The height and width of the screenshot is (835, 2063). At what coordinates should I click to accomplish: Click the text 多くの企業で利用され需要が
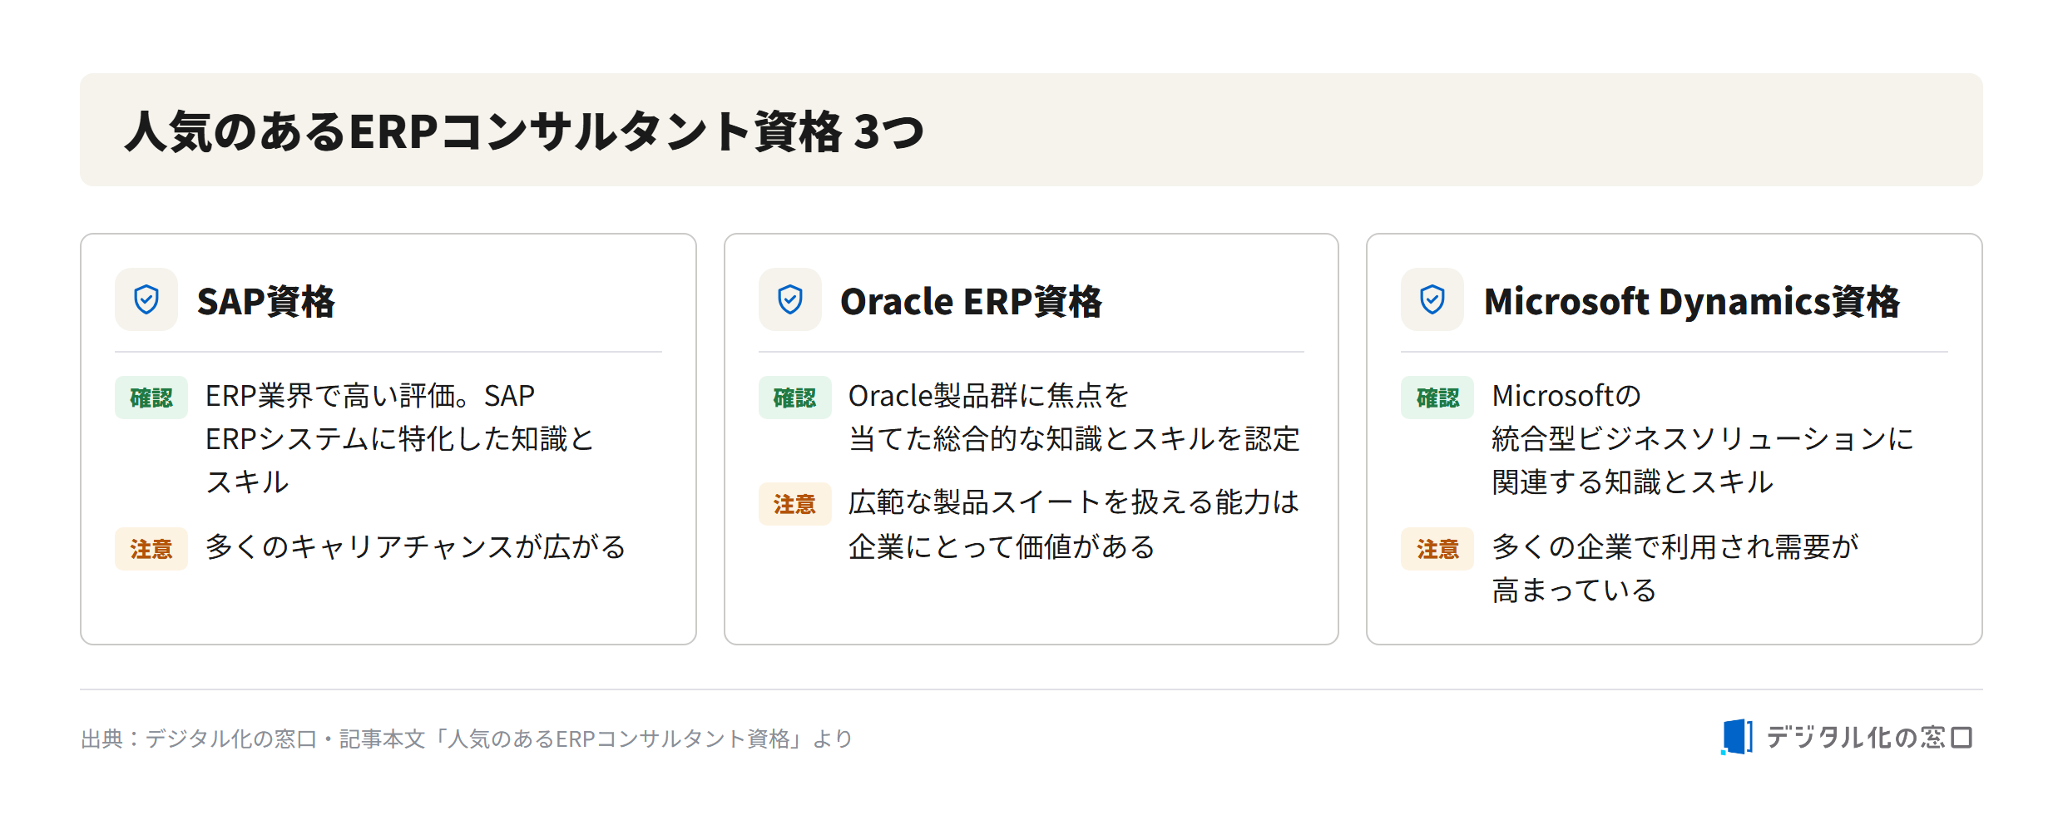pyautogui.click(x=1675, y=547)
